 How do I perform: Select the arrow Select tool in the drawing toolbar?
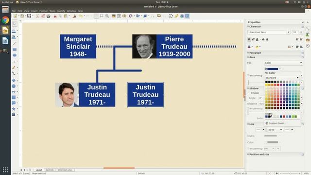pos(15,24)
